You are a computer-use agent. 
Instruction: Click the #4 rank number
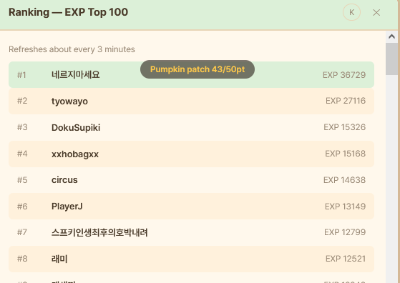click(22, 154)
